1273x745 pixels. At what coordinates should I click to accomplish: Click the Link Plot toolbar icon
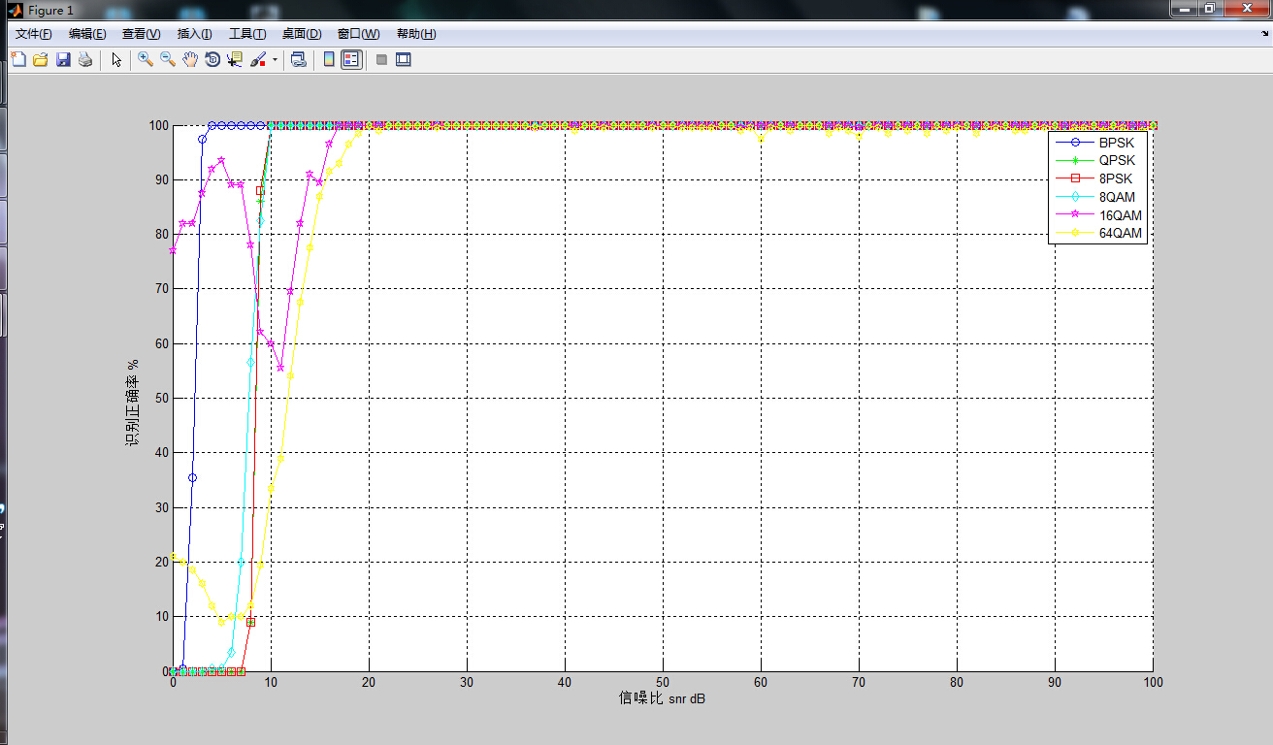pyautogui.click(x=299, y=59)
